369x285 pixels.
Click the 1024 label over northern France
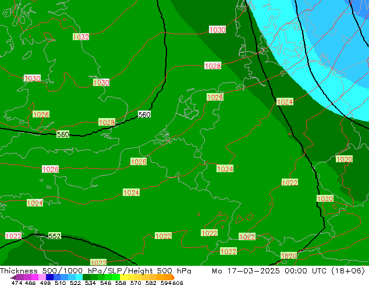click(132, 193)
